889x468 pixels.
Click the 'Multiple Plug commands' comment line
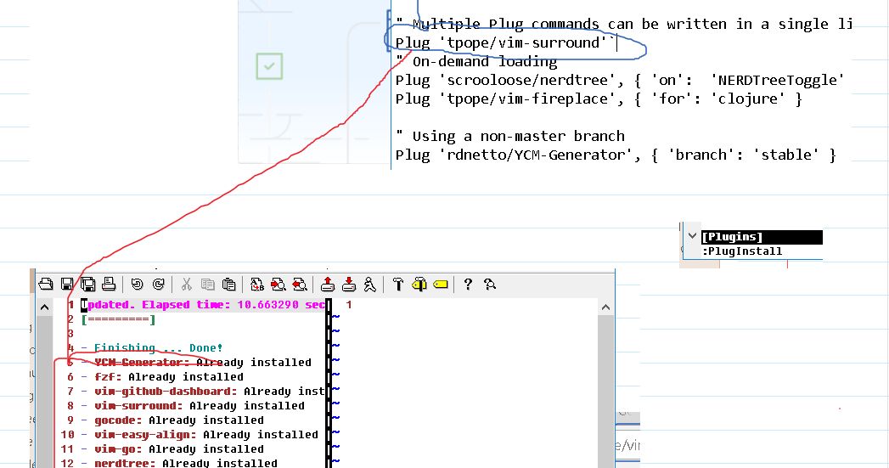[x=624, y=24]
